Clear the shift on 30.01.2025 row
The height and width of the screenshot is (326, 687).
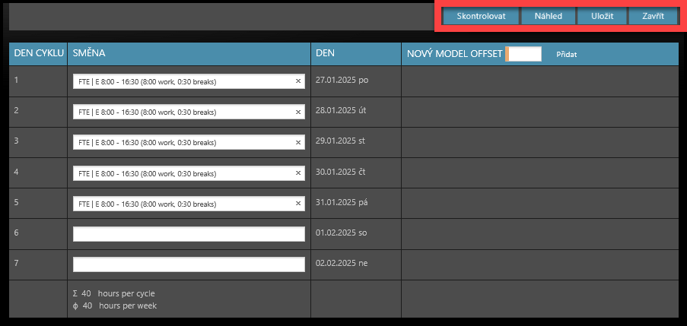click(x=298, y=173)
